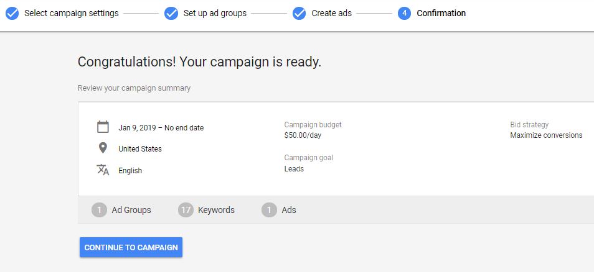
Task: Click the 1 badge beside Ad Groups
Action: tap(99, 210)
